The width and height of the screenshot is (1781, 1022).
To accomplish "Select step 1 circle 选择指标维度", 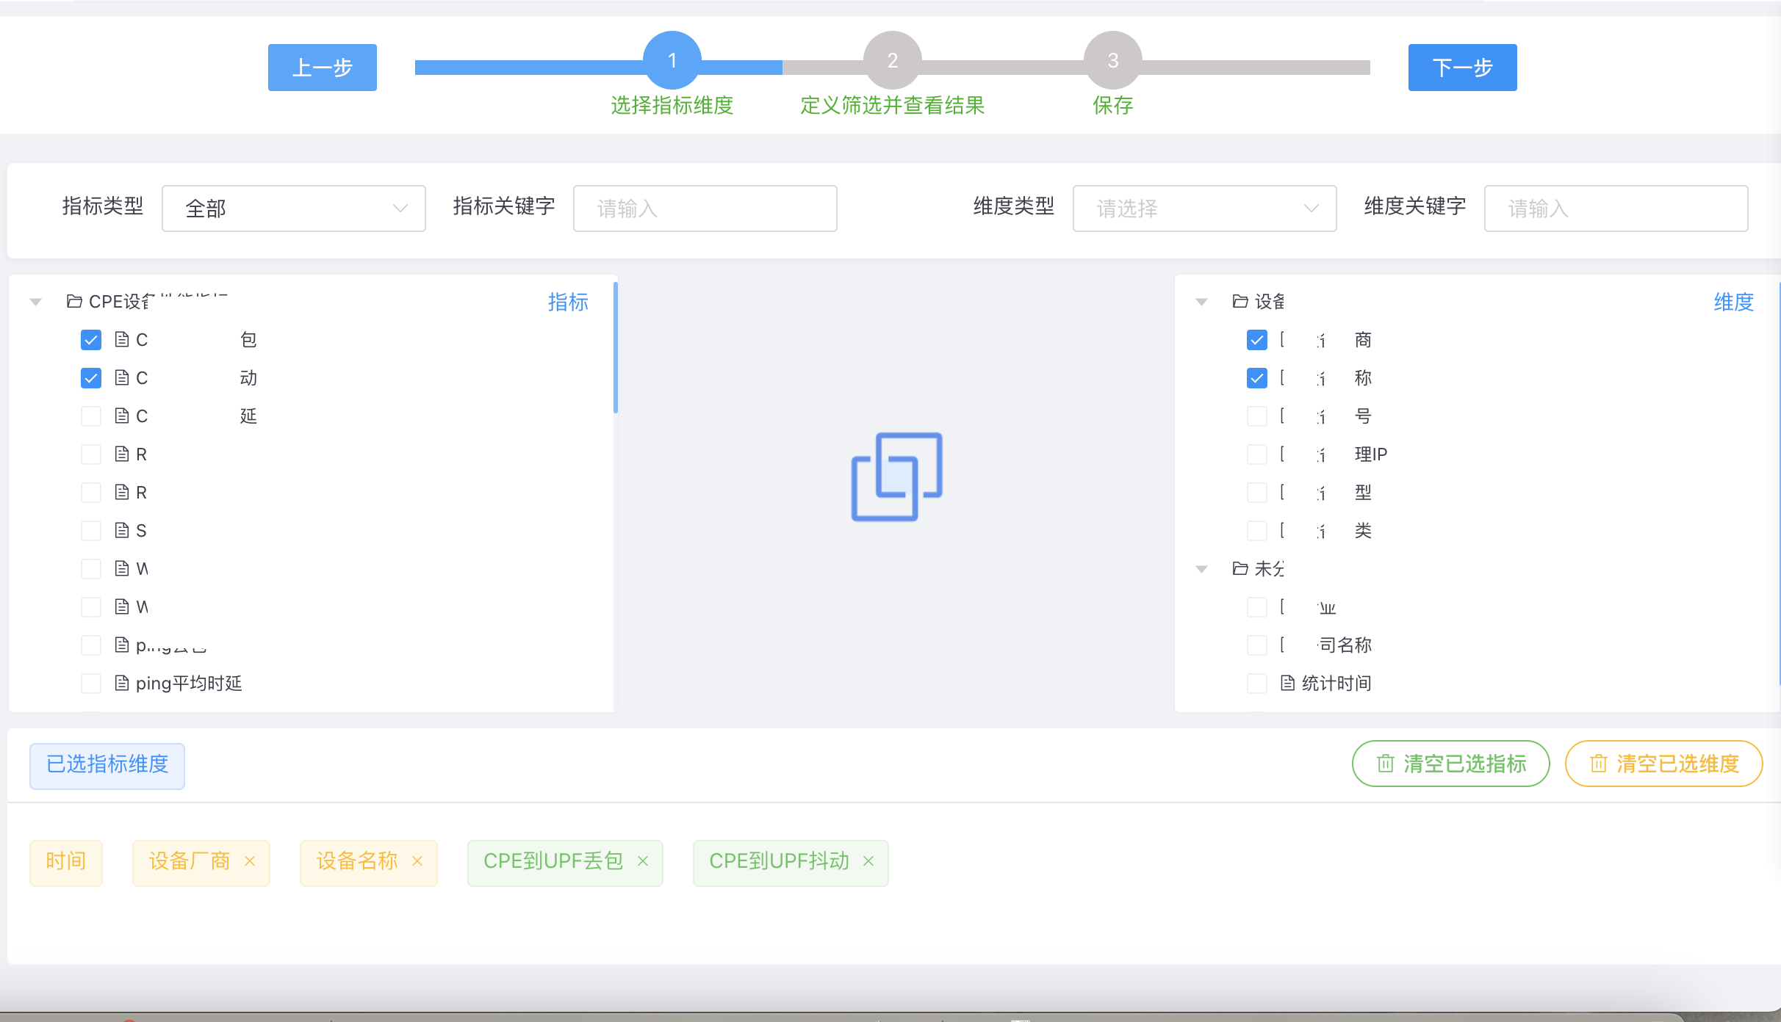I will (672, 60).
